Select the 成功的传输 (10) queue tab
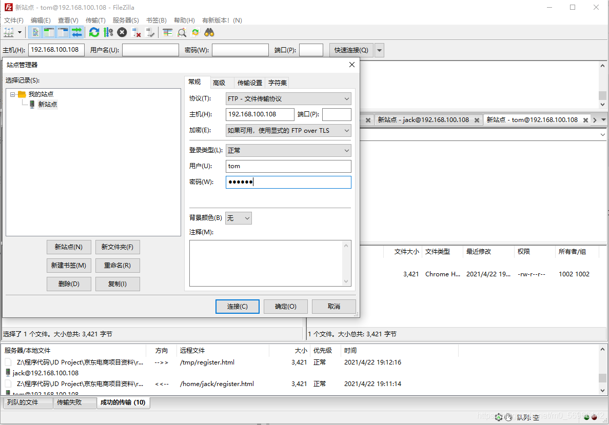Viewport: 609px width, 425px height. [123, 402]
